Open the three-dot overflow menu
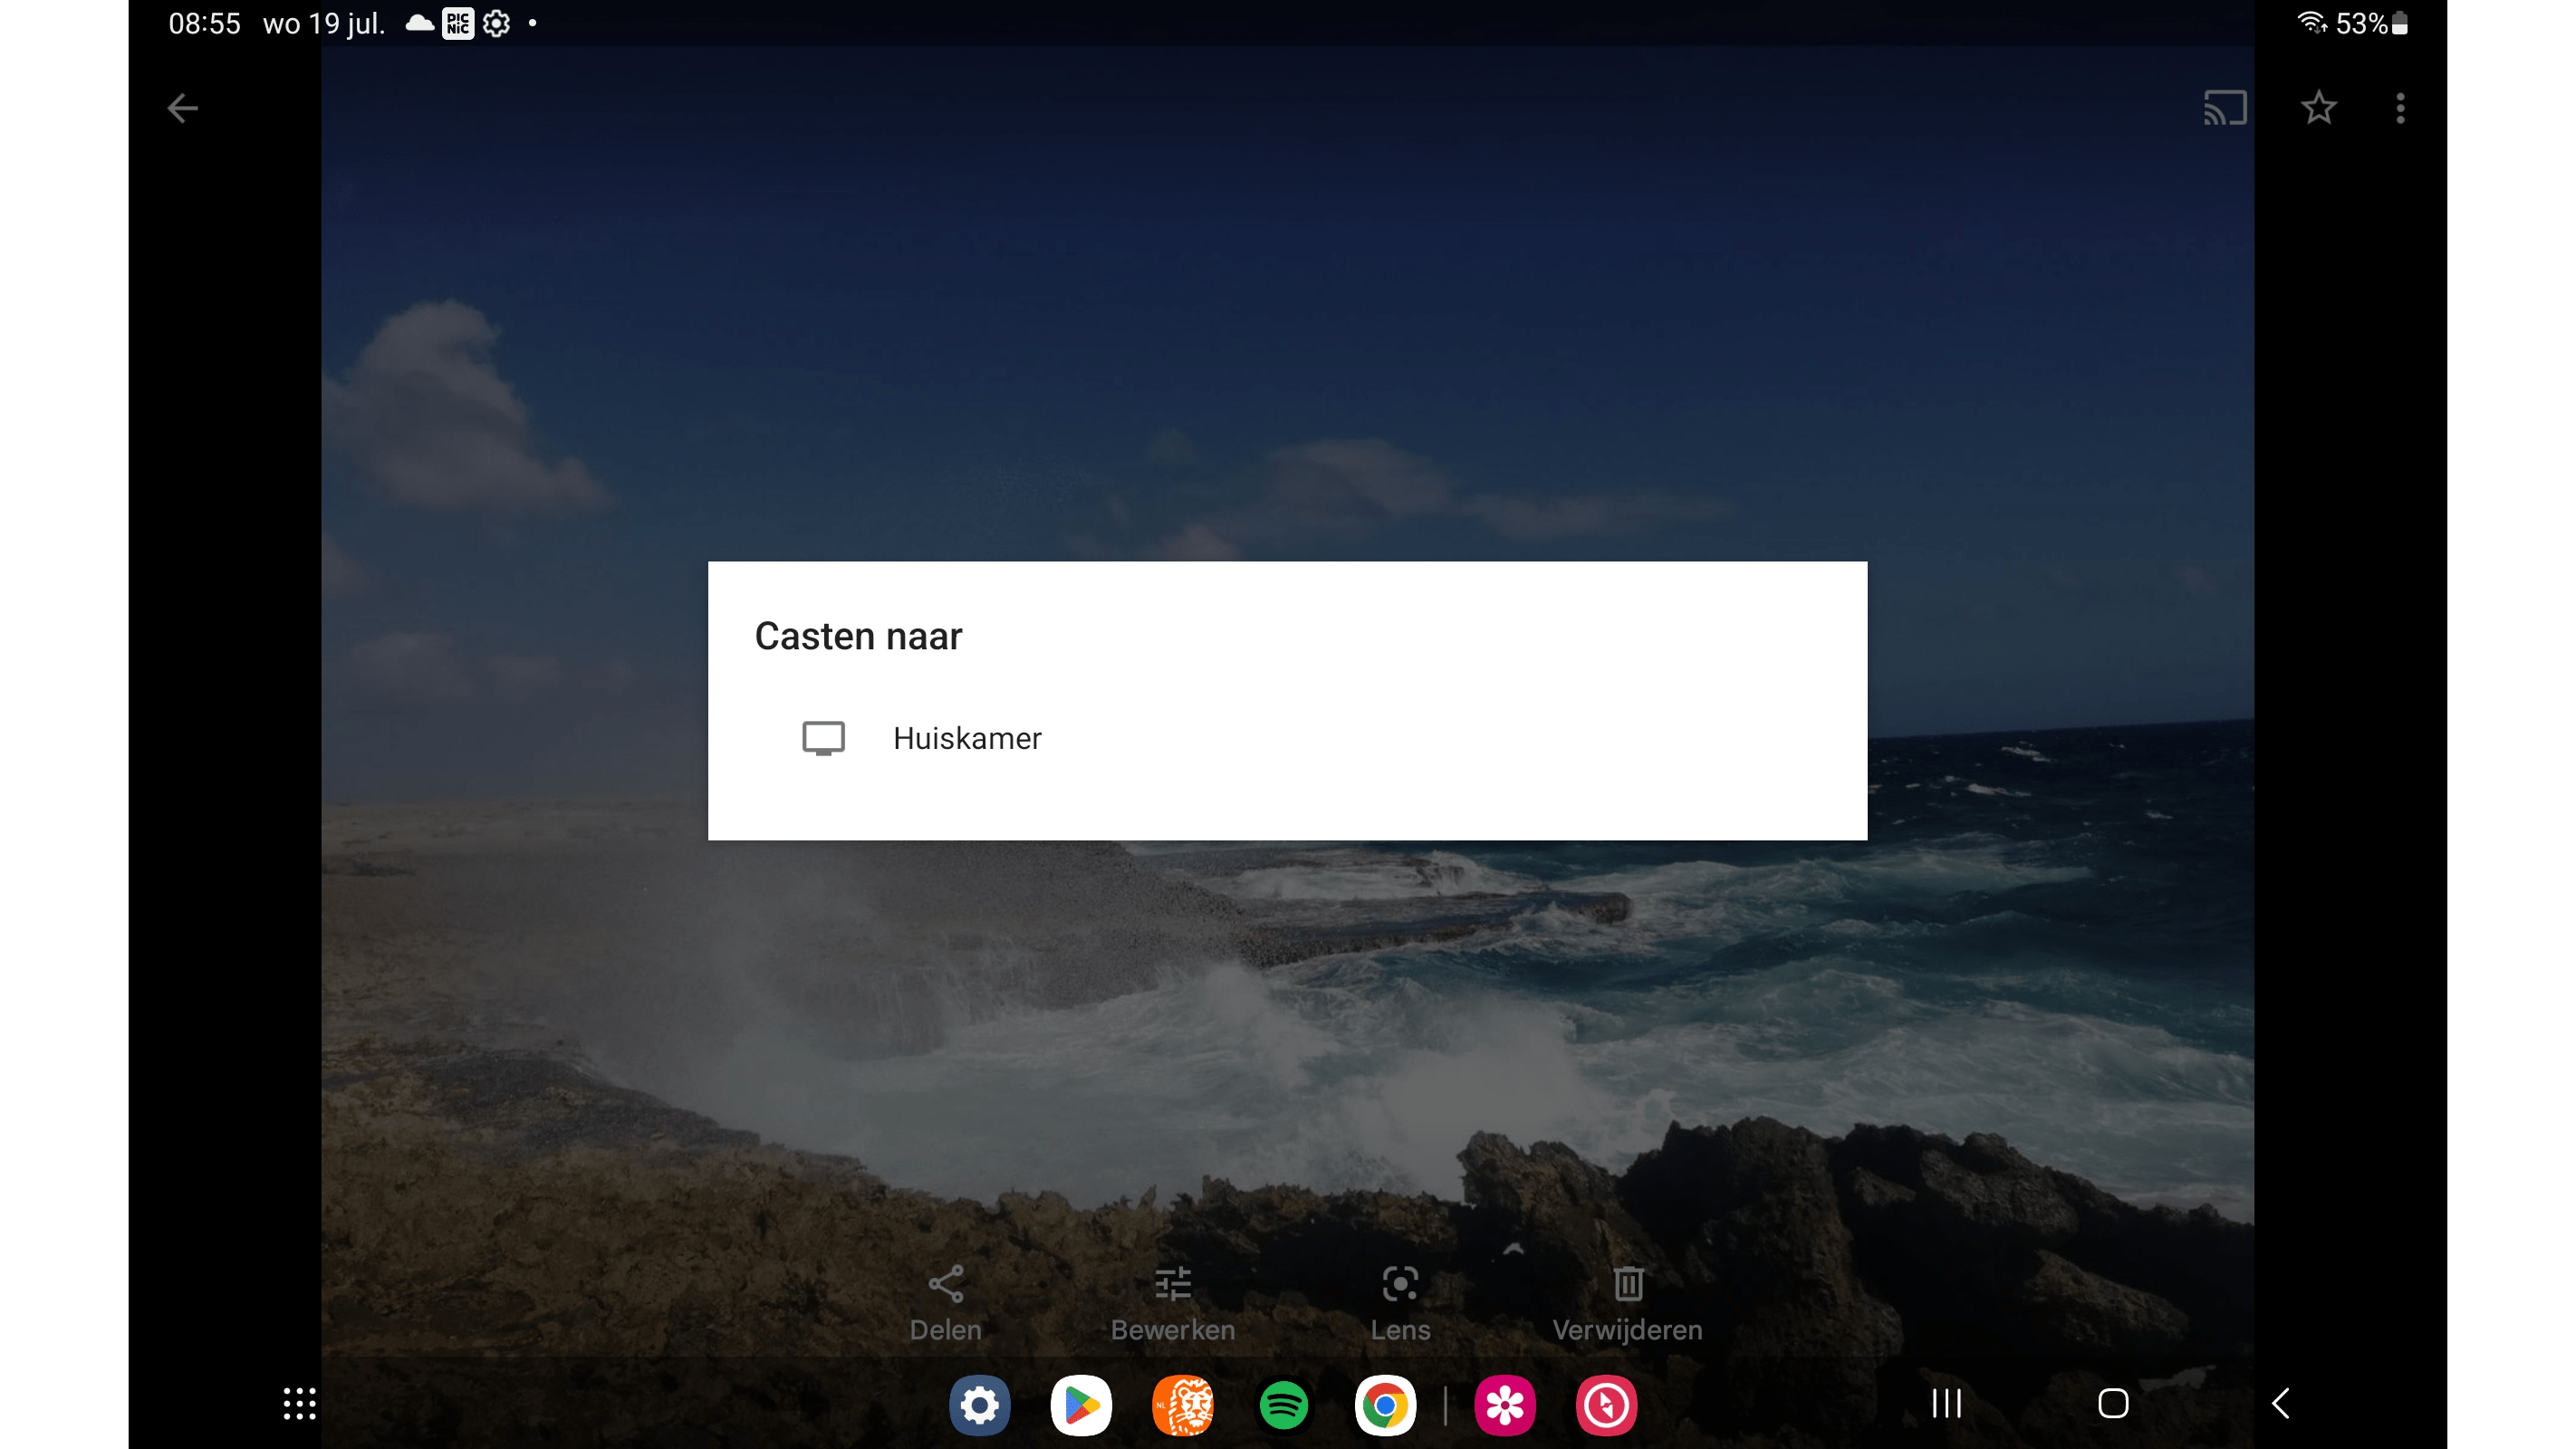2576x1449 pixels. tap(2399, 108)
